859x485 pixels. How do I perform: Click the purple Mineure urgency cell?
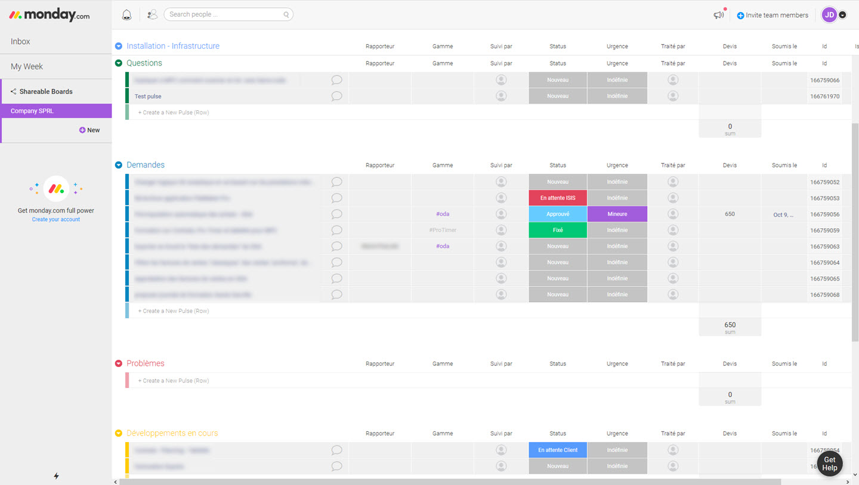617,214
